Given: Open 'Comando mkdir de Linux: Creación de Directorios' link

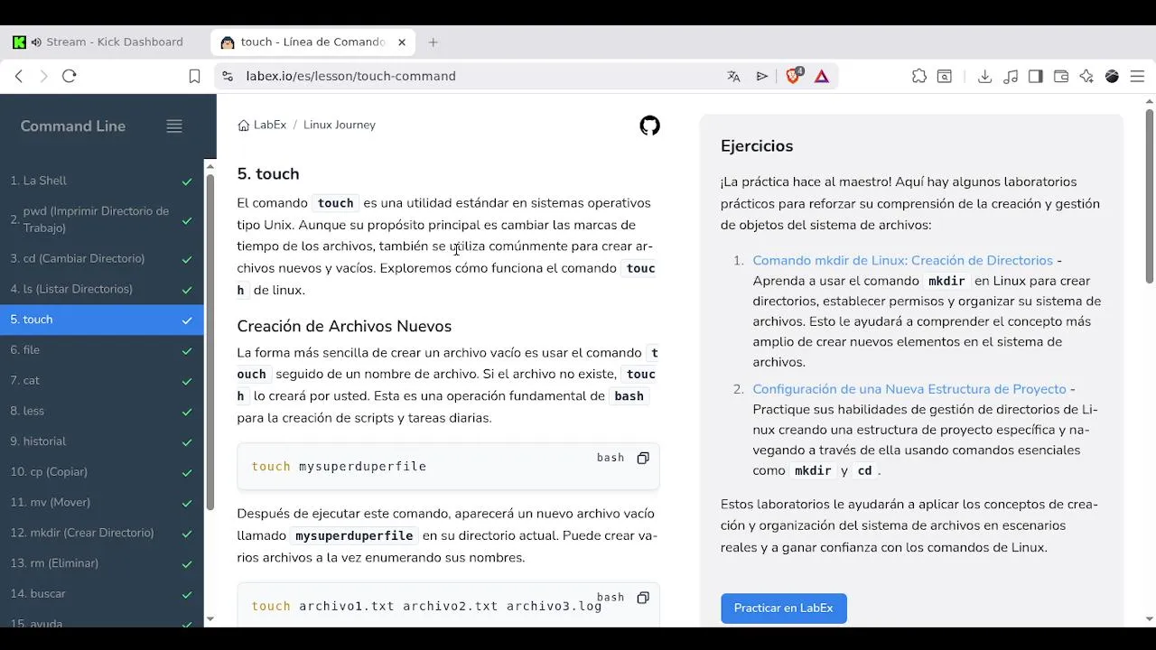Looking at the screenshot, I should pyautogui.click(x=902, y=261).
